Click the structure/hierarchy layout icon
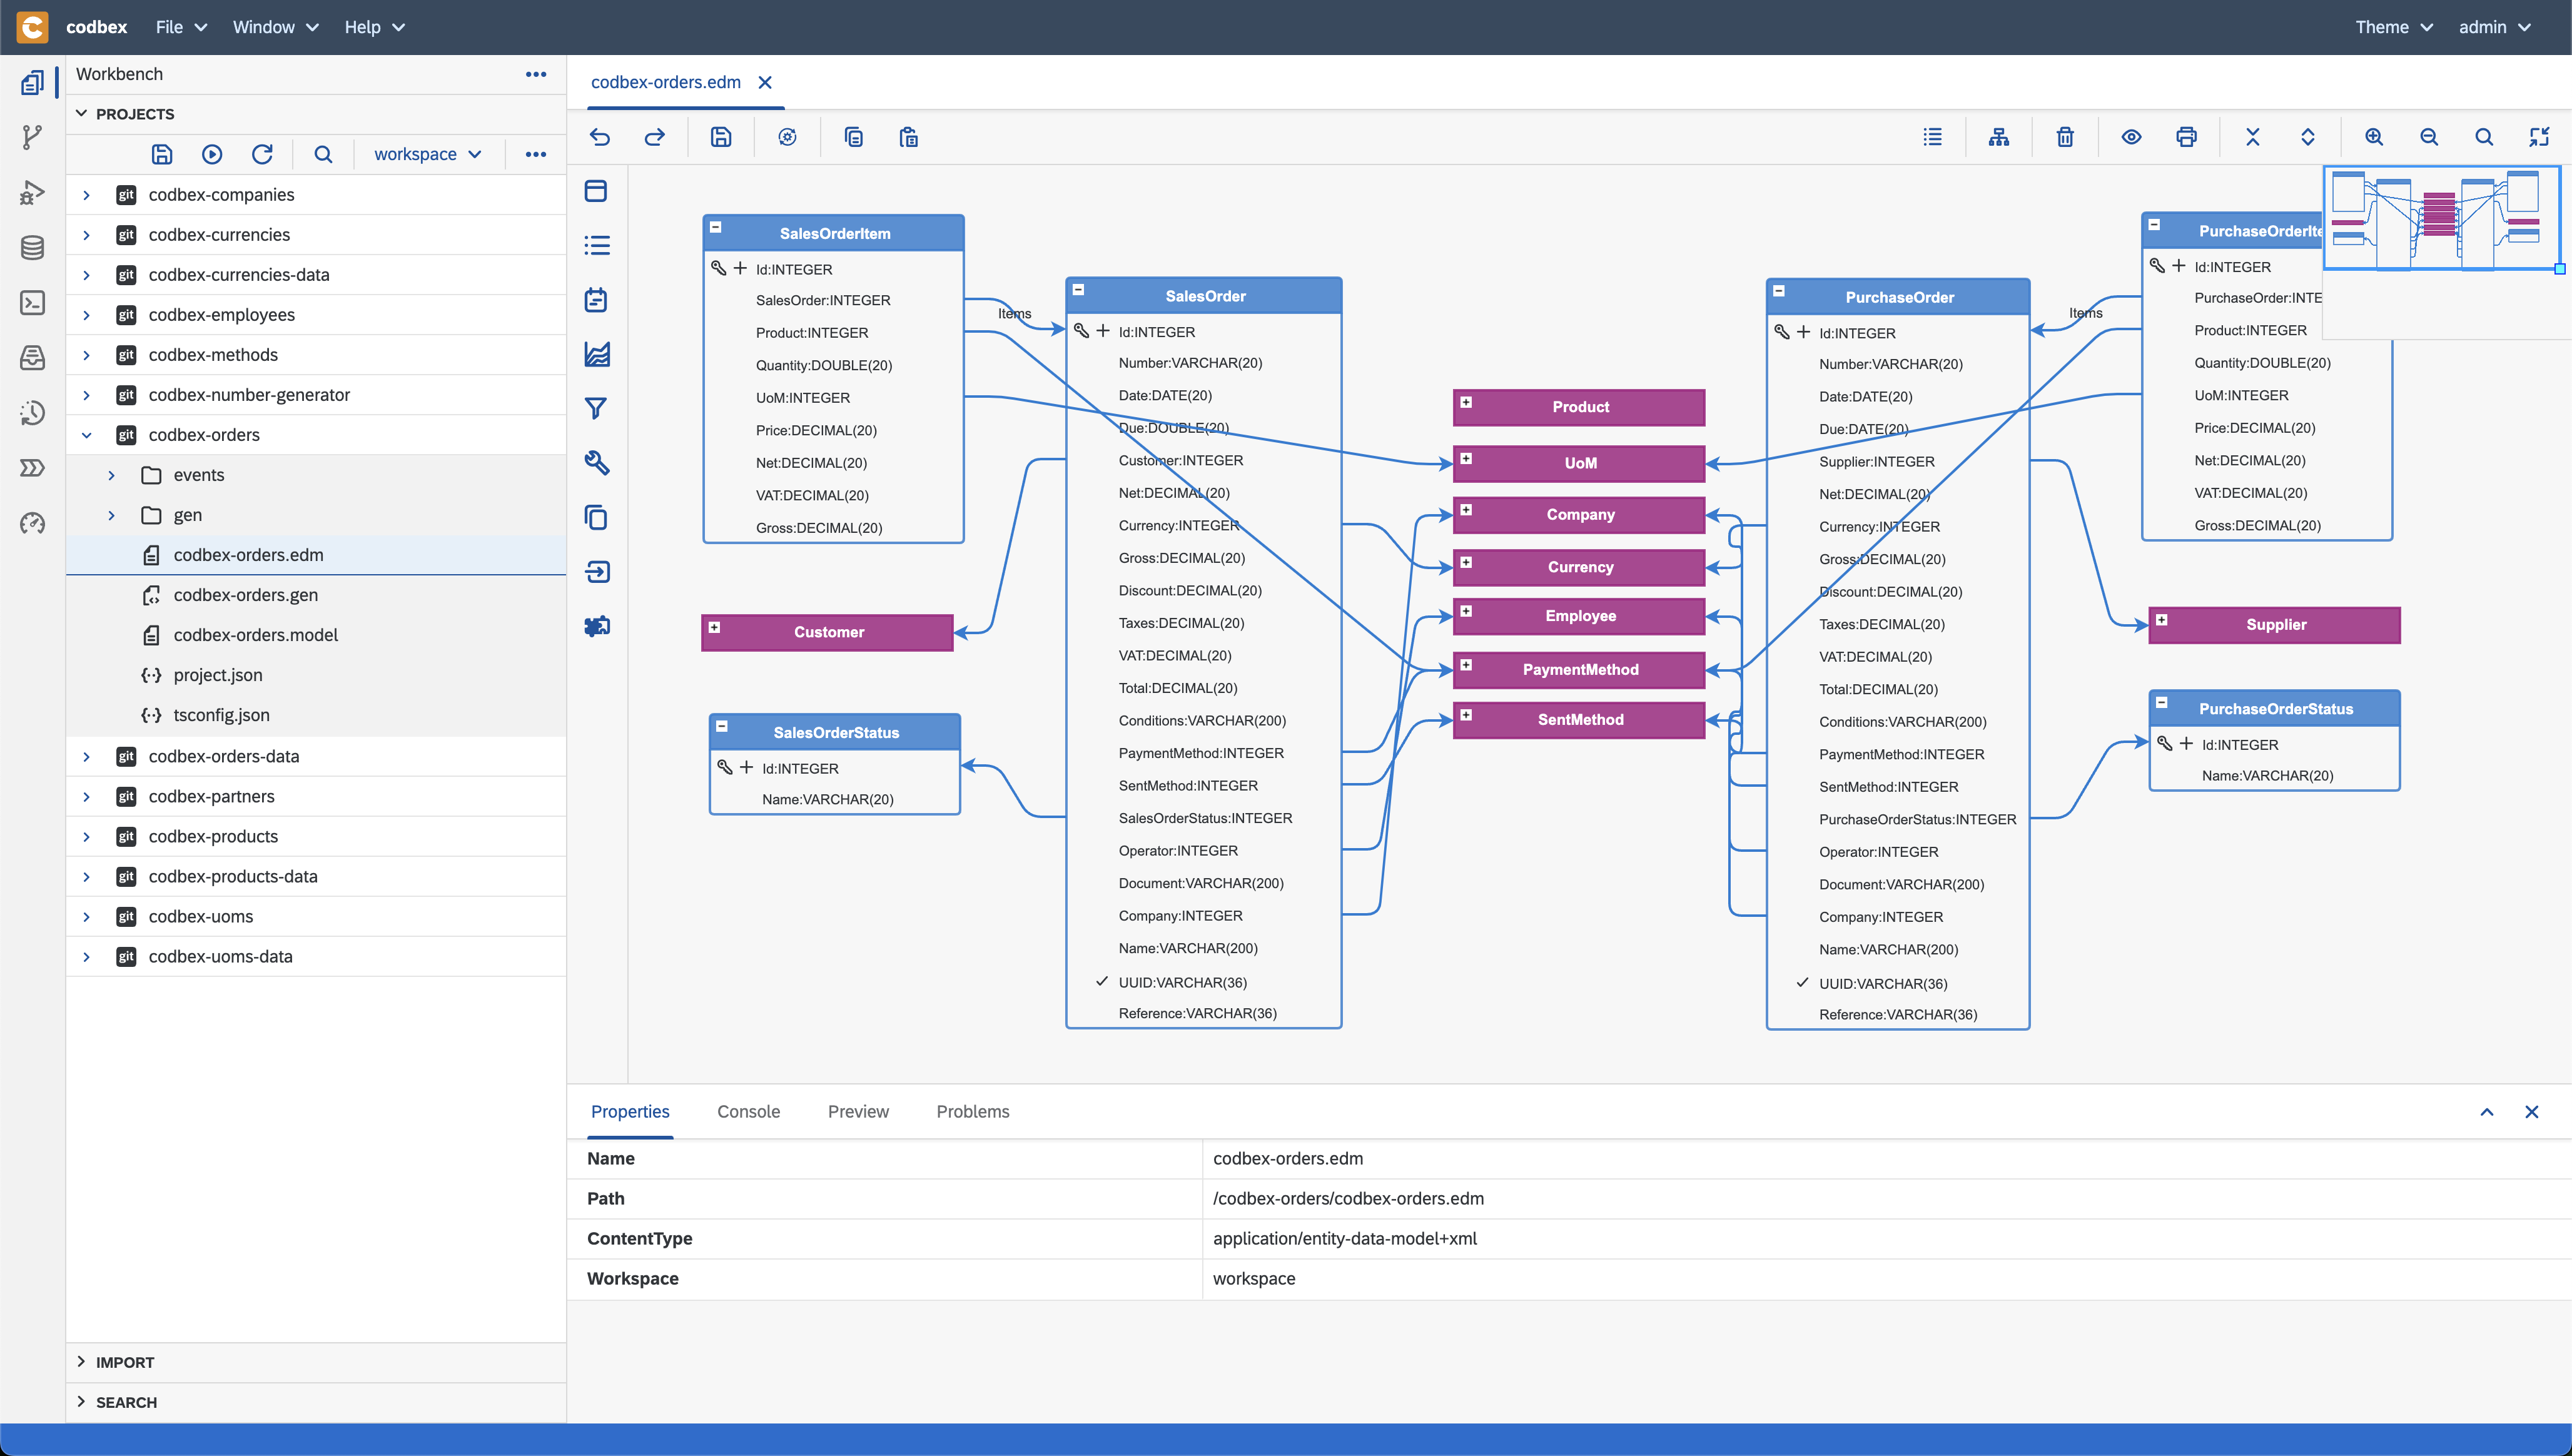This screenshot has height=1456, width=2572. (1999, 137)
